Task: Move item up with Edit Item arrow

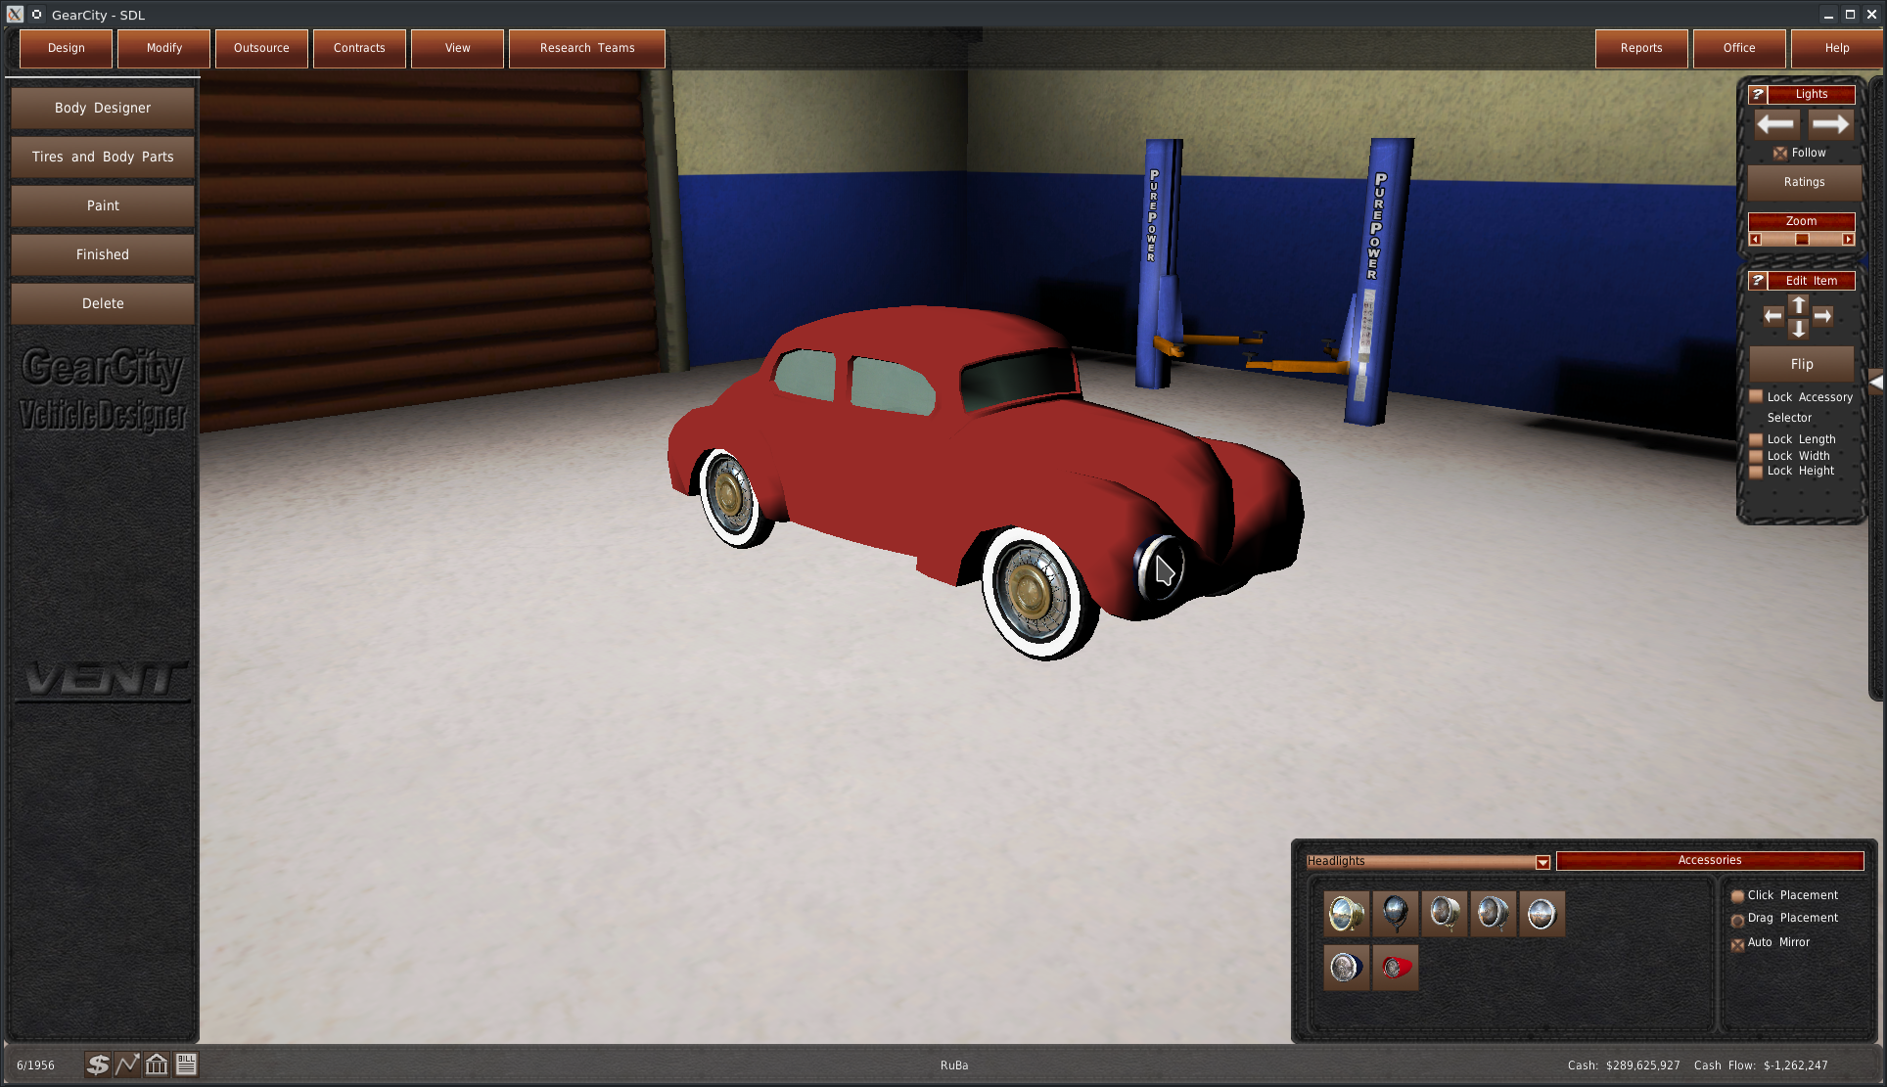Action: point(1798,304)
